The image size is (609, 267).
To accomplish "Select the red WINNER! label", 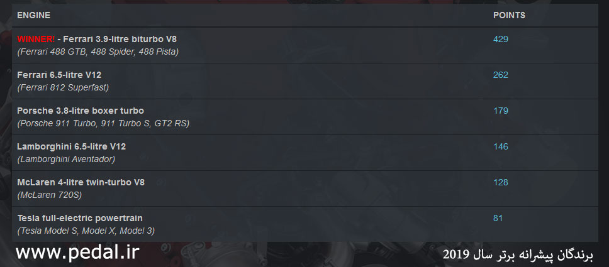I will (x=36, y=39).
